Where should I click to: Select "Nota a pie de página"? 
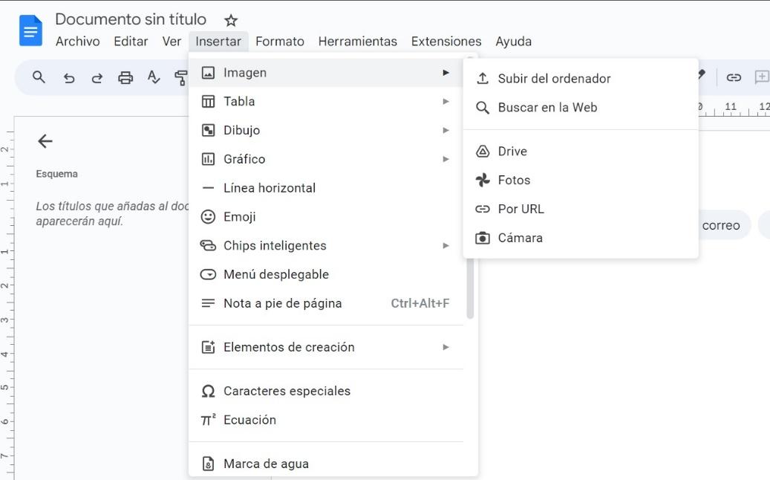(282, 303)
